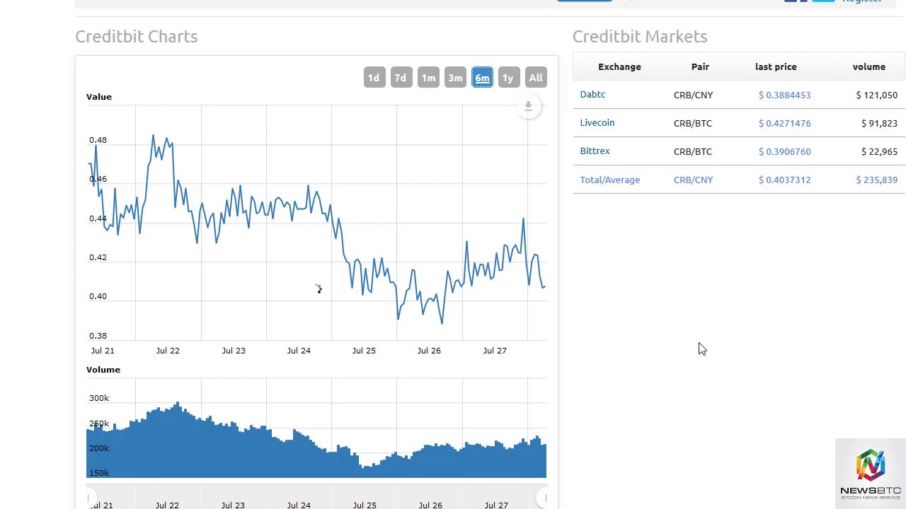Choose the 6m chart range
The height and width of the screenshot is (509, 906).
tap(482, 78)
